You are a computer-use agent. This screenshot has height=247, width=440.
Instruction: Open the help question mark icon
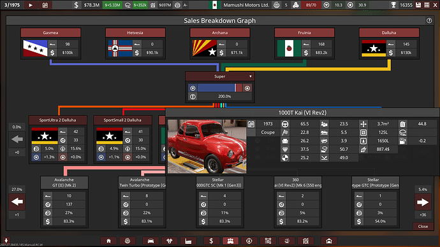point(429,20)
